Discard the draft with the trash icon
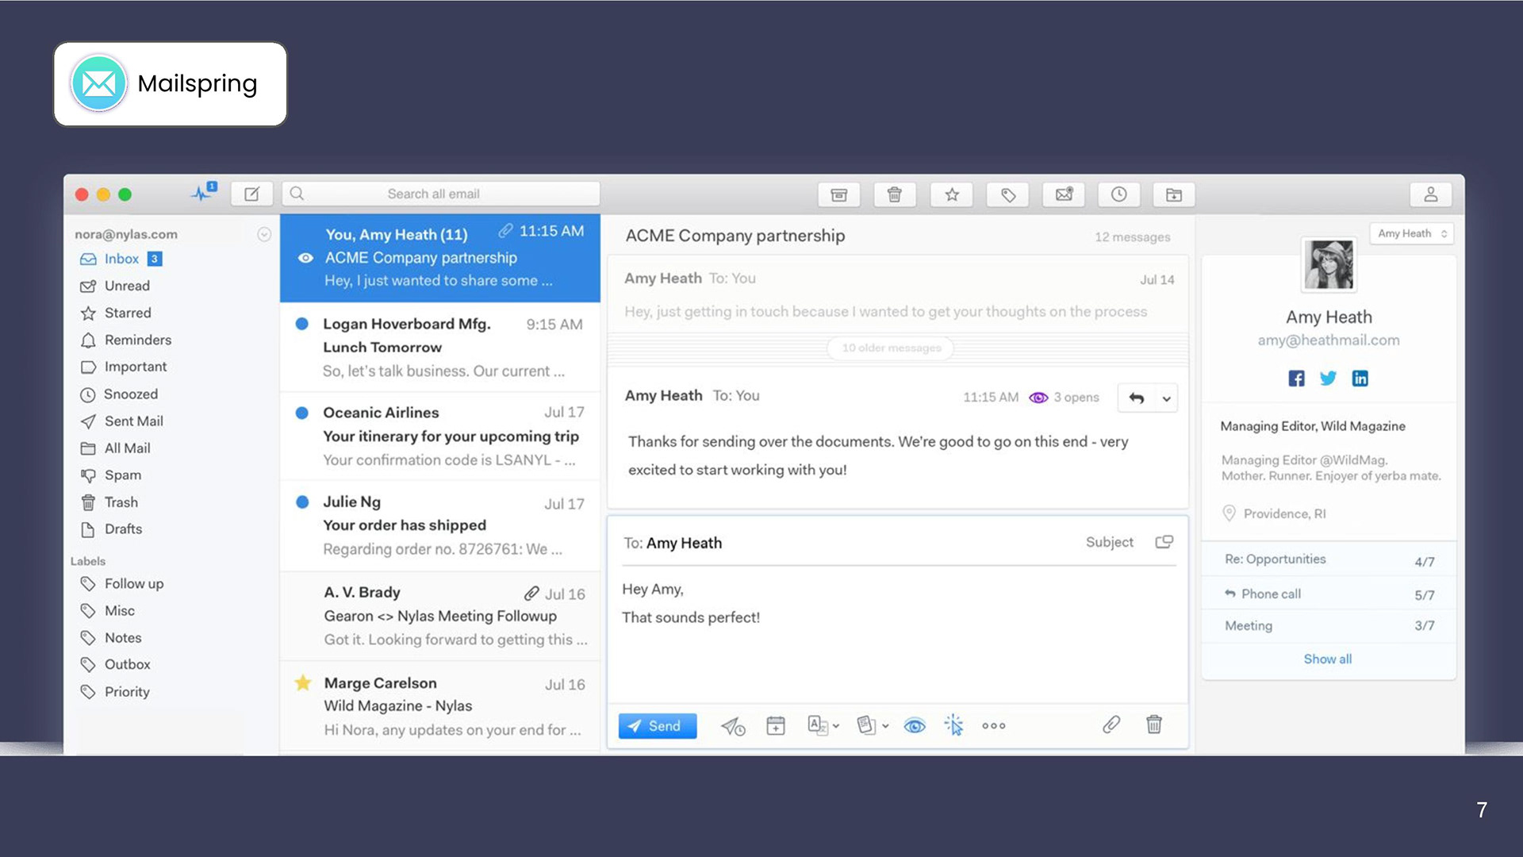 point(1154,724)
